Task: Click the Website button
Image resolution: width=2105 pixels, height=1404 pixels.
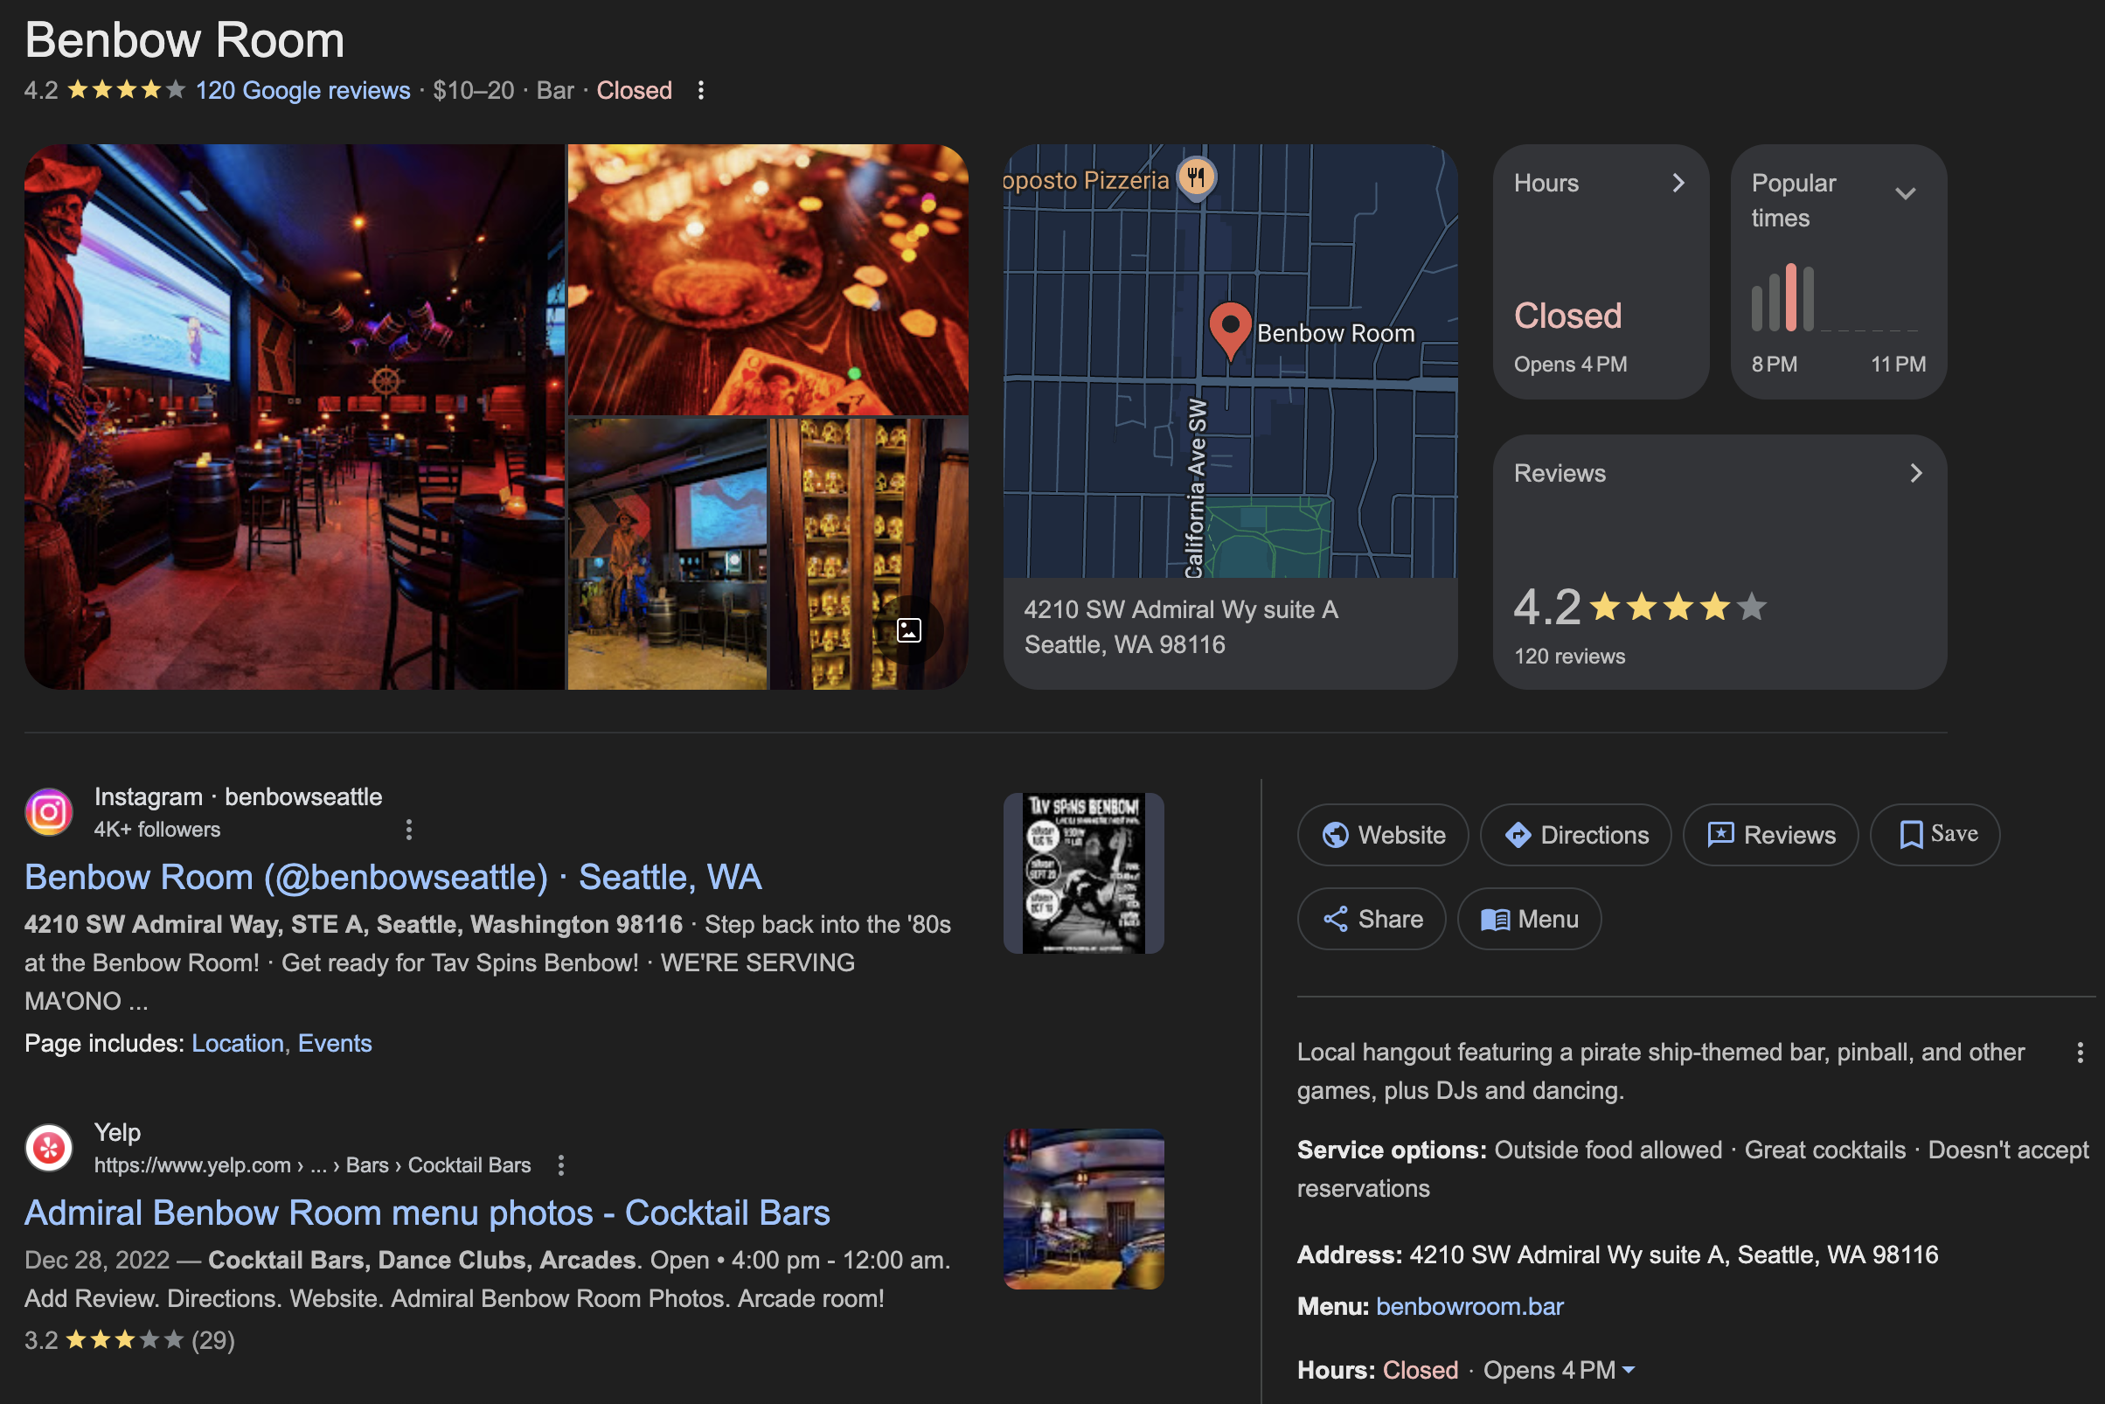Action: coord(1382,835)
